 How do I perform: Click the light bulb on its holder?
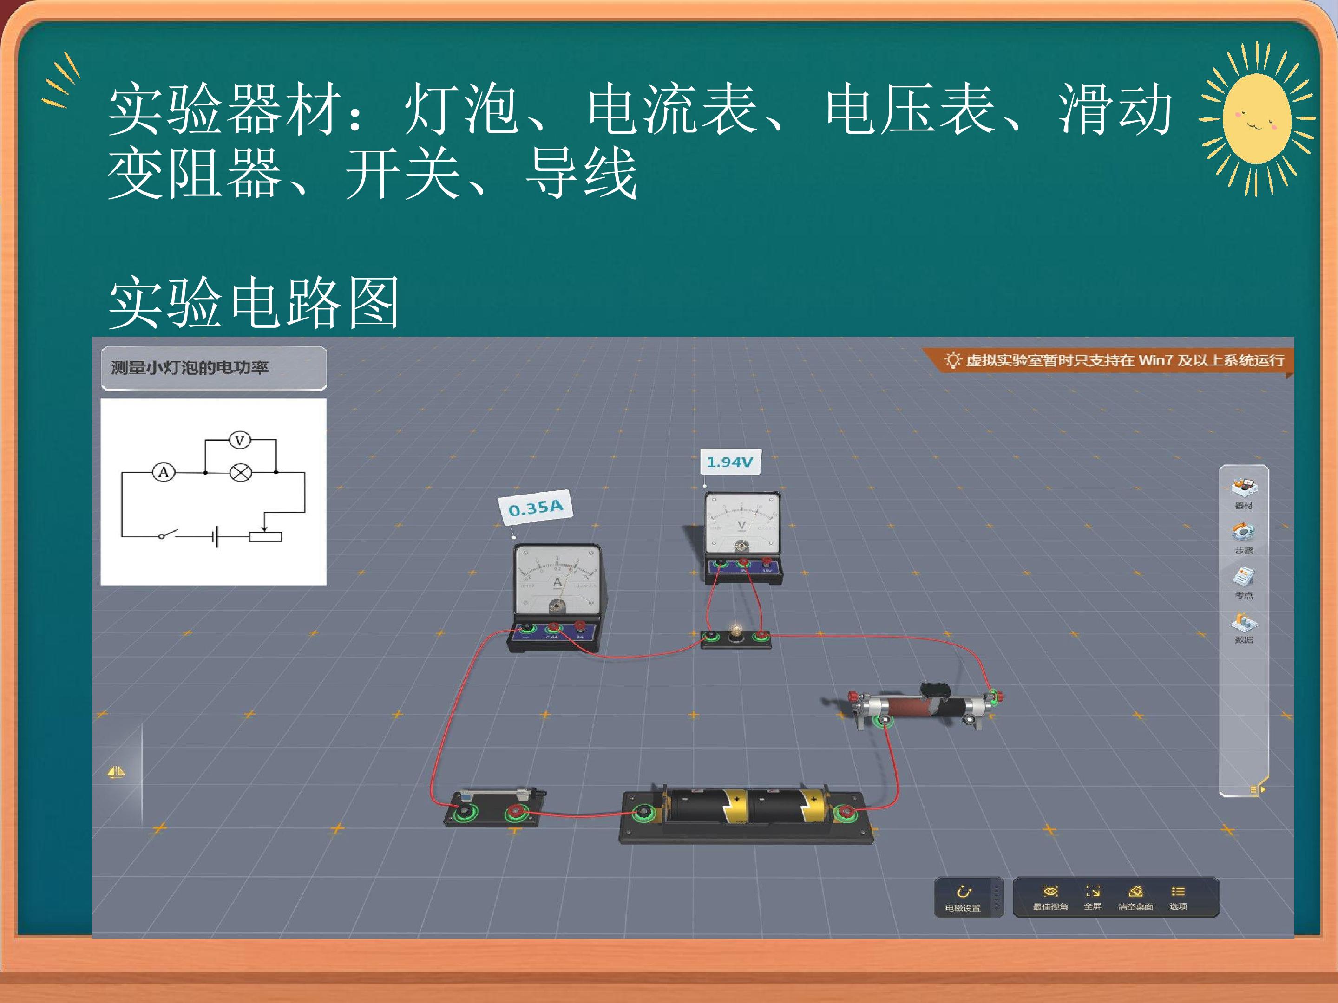click(x=735, y=633)
